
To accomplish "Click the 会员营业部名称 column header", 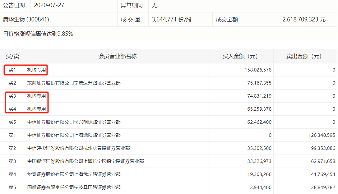I will (x=118, y=56).
